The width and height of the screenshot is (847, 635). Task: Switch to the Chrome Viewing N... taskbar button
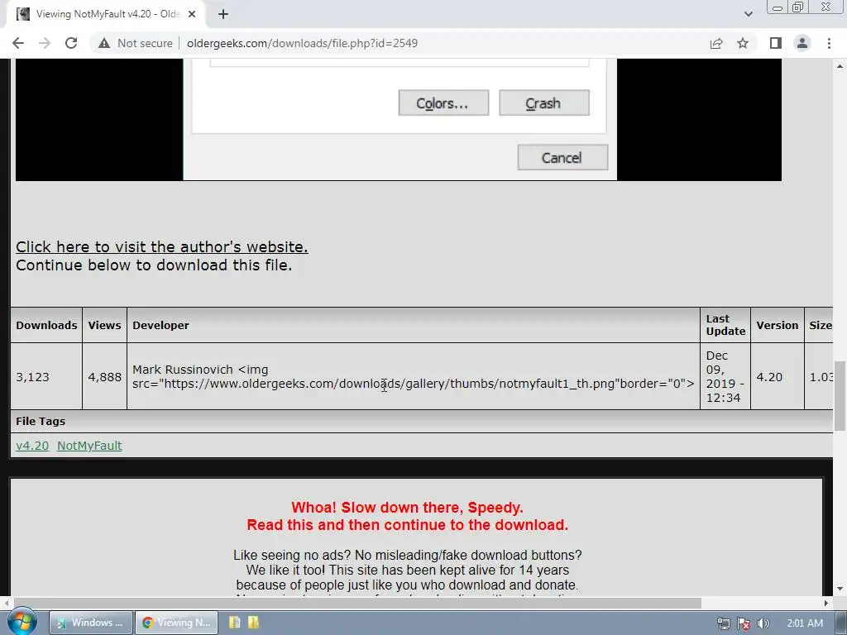pyautogui.click(x=177, y=623)
